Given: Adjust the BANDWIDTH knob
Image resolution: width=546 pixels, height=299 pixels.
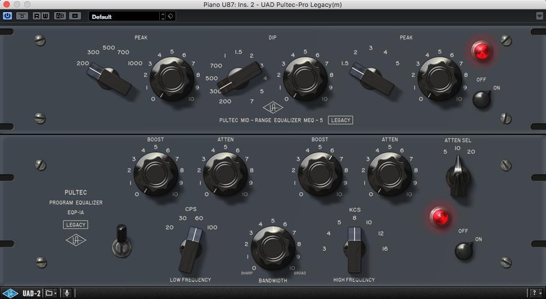Looking at the screenshot, I should point(273,247).
